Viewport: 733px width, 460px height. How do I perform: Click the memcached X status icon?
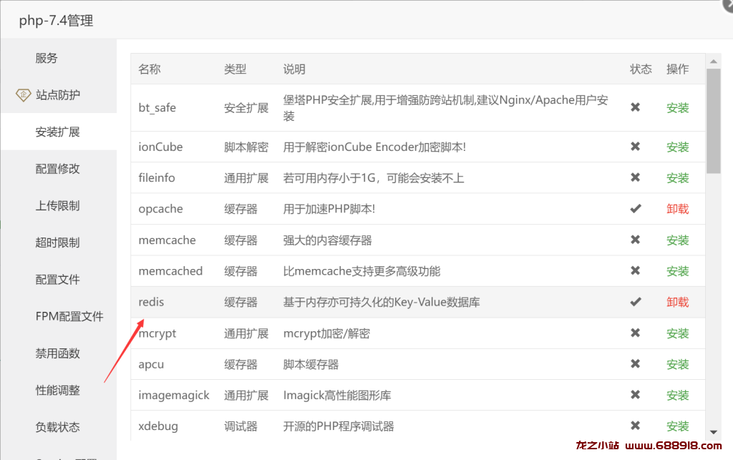click(636, 270)
